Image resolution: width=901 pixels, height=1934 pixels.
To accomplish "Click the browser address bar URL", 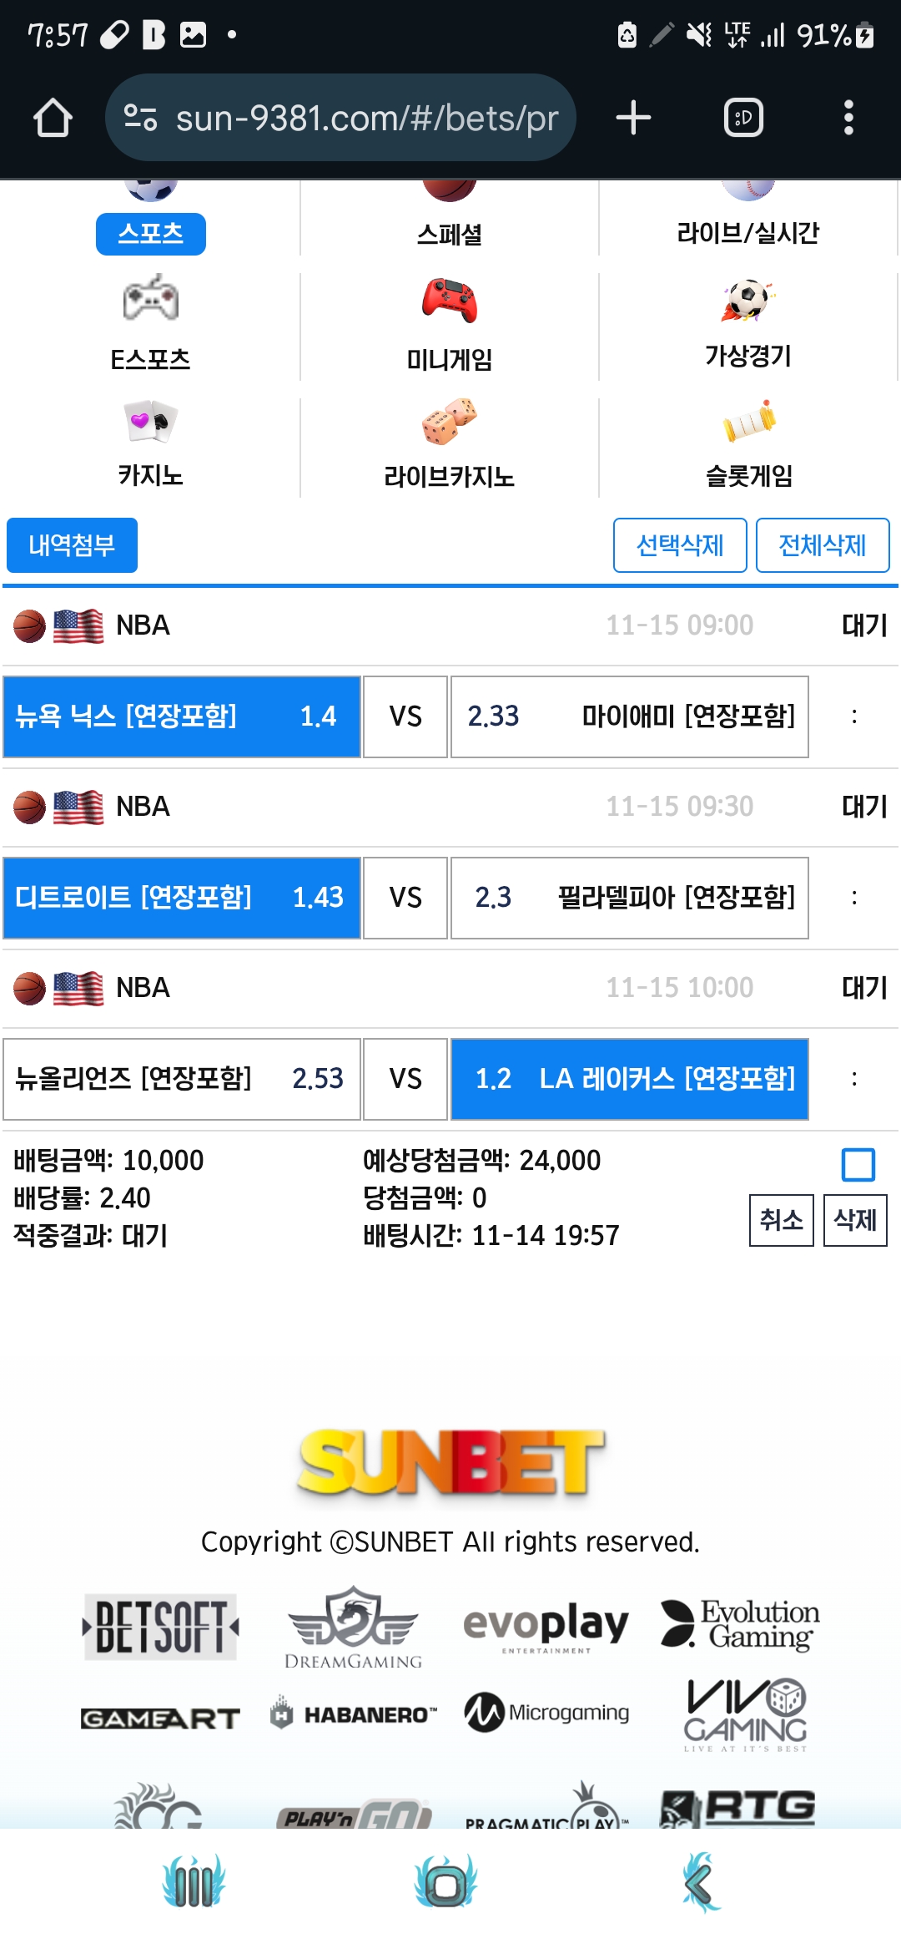I will point(365,118).
